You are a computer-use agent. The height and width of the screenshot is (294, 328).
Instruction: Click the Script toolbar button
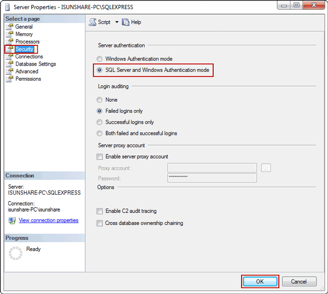(x=100, y=22)
